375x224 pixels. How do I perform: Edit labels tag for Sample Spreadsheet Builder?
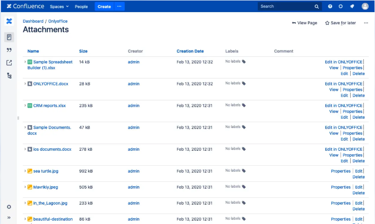[x=244, y=62]
